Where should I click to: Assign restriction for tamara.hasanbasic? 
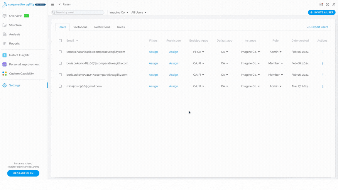[173, 52]
